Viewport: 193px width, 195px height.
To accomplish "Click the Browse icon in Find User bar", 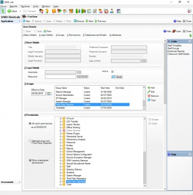I will point(75,21).
